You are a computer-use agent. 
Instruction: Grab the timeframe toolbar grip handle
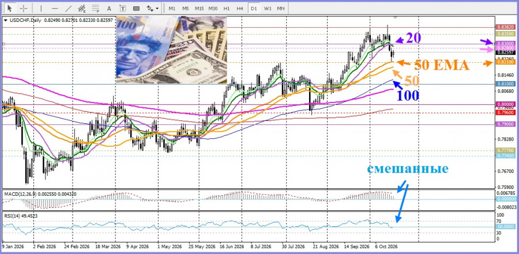(x=164, y=8)
